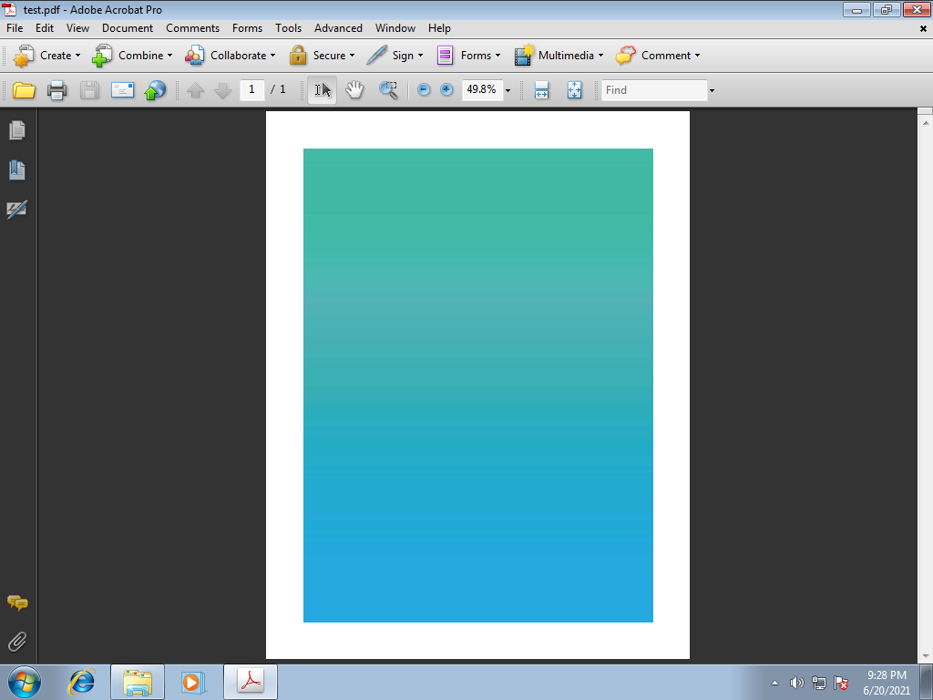Open the Attachments paperclip panel
Image resolution: width=933 pixels, height=700 pixels.
coord(17,642)
